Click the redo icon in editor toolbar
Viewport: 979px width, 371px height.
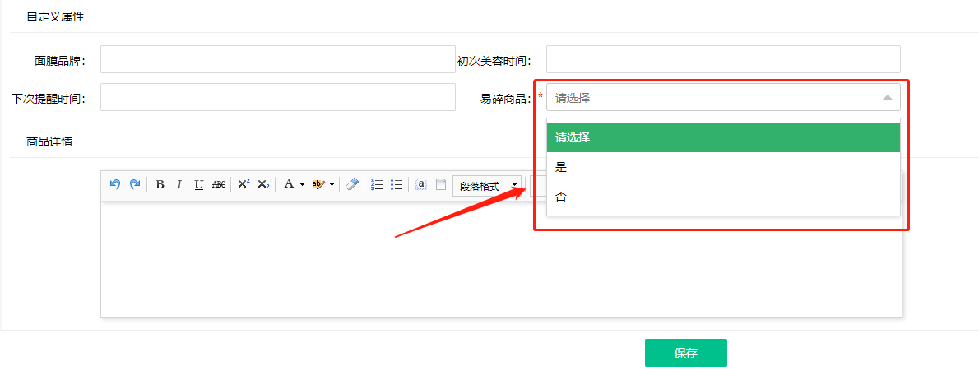(x=135, y=184)
